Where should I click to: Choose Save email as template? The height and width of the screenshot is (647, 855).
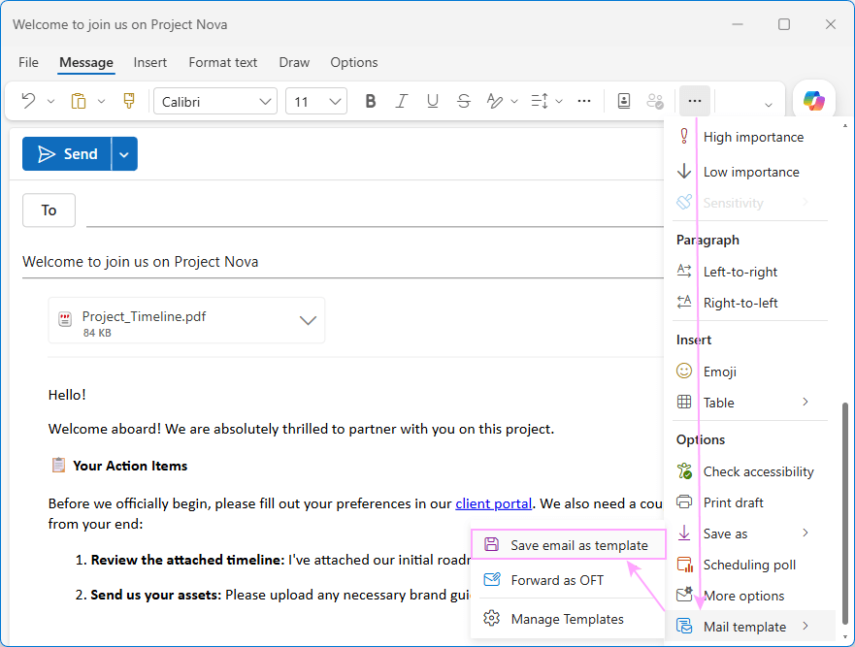568,545
